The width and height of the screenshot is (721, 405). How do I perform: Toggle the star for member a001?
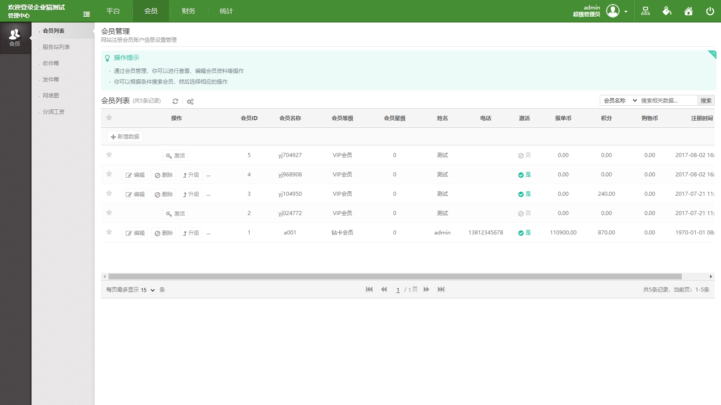pyautogui.click(x=109, y=232)
